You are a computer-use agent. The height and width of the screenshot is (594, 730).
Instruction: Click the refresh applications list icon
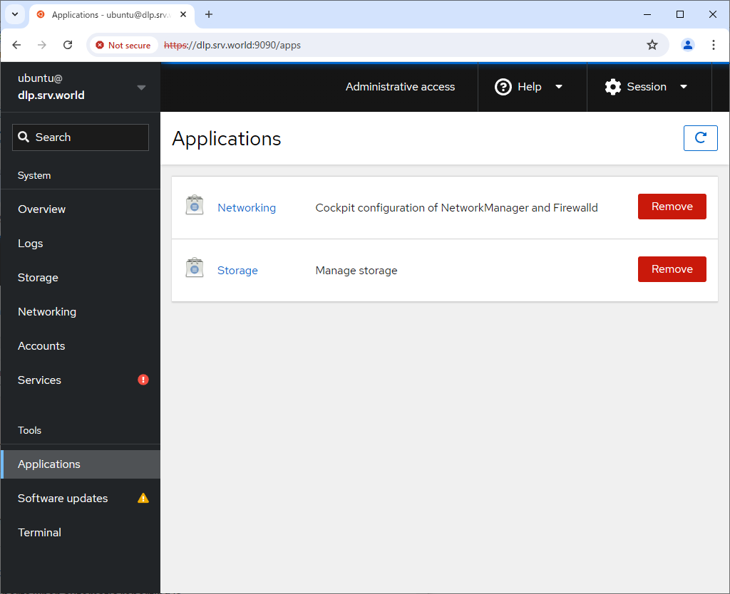coord(700,138)
